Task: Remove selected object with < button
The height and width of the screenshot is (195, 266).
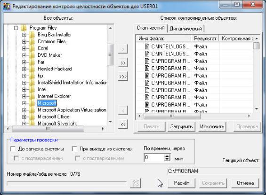Action: point(123,111)
